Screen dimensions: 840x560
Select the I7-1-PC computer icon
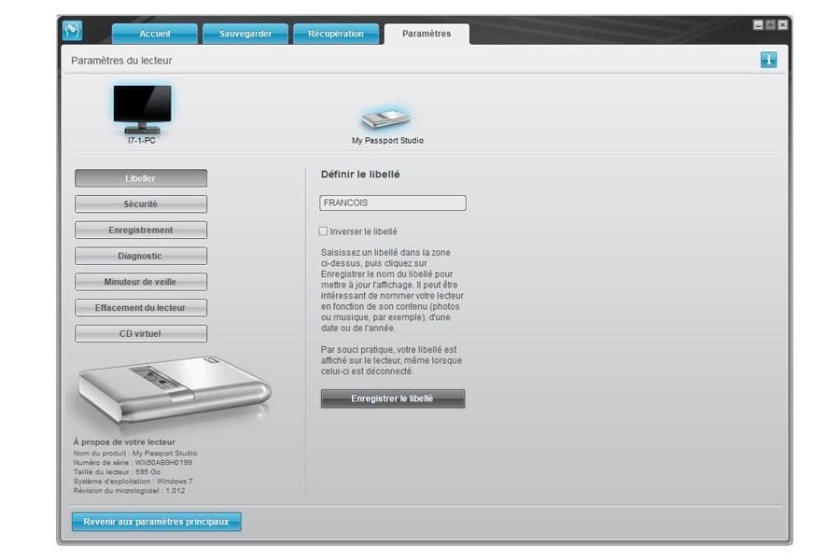[142, 108]
